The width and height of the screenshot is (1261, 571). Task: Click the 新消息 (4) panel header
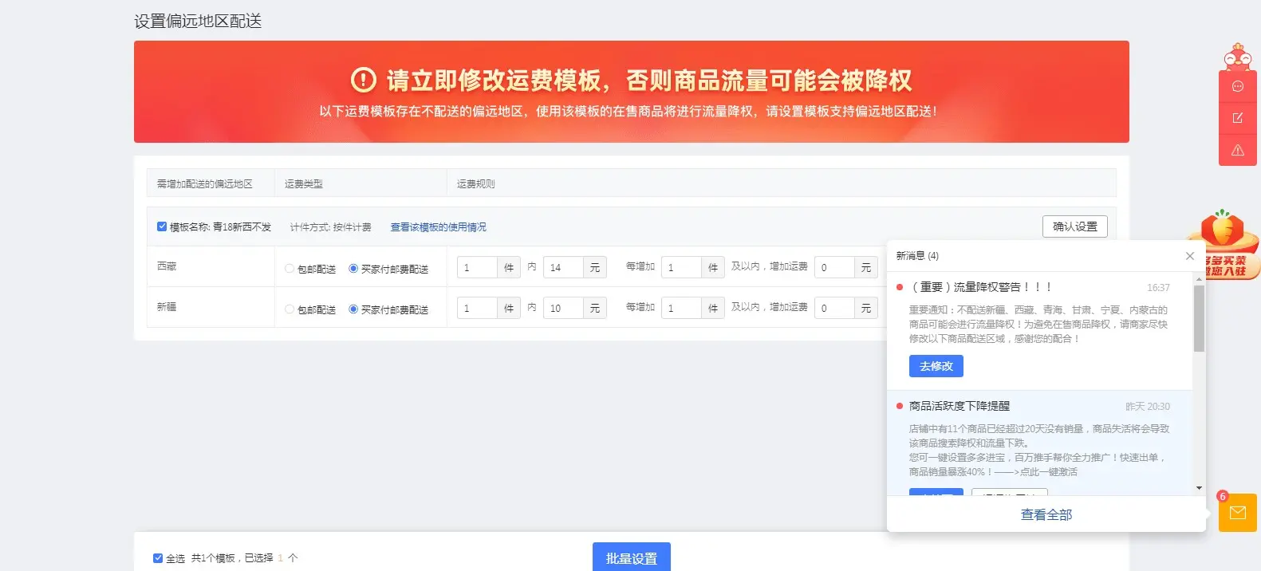pyautogui.click(x=917, y=256)
